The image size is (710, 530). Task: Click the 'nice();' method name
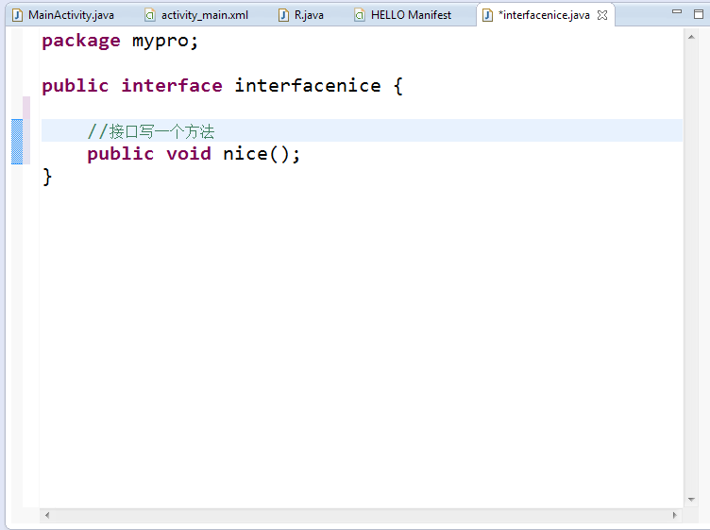coord(262,154)
